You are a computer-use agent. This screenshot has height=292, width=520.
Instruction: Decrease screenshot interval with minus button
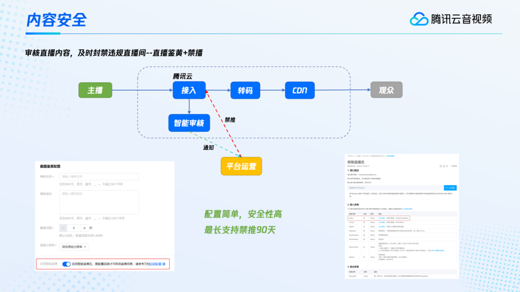tap(64, 228)
